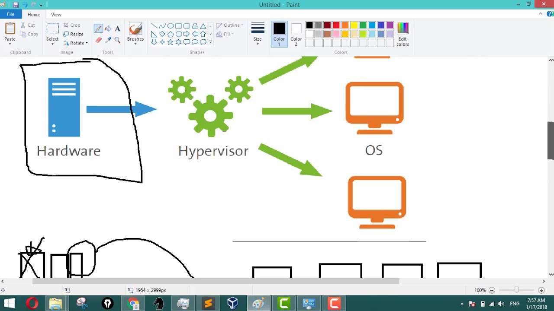
Task: Switch active color to Color 2
Action: (296, 34)
